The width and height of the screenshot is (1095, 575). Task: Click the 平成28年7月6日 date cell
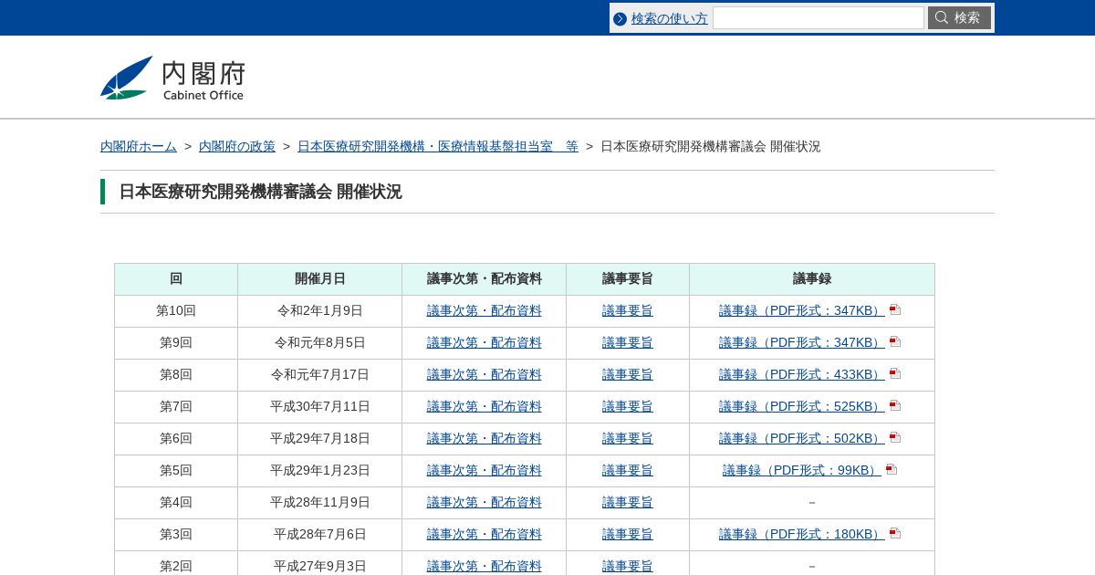[x=320, y=534]
